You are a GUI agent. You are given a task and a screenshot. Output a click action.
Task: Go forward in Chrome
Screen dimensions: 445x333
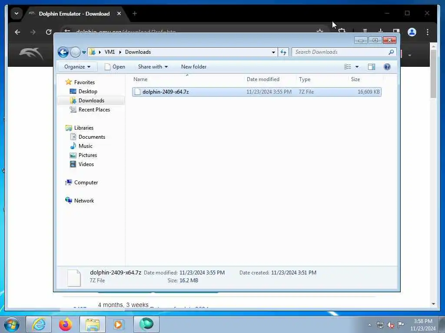[x=33, y=32]
